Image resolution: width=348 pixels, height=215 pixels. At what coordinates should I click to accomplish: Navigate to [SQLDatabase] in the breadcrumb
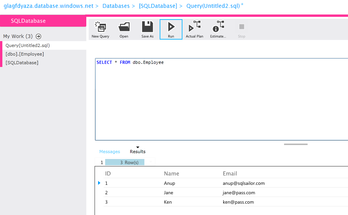[158, 6]
